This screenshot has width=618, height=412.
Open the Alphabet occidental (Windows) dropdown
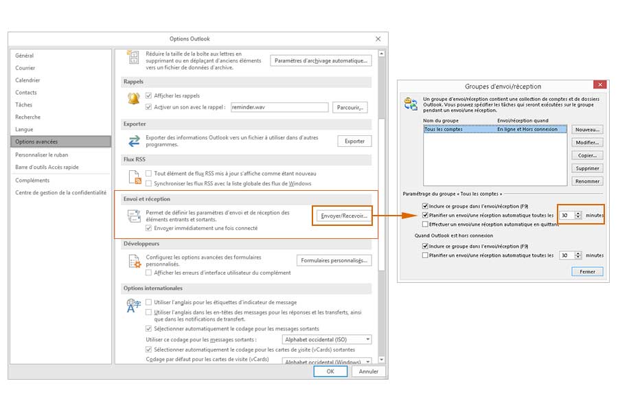[x=327, y=361]
